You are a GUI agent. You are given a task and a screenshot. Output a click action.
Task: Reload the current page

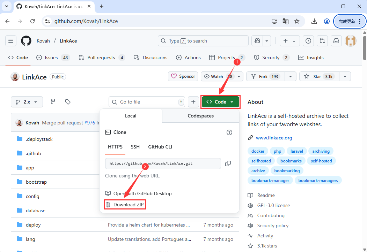[32, 21]
